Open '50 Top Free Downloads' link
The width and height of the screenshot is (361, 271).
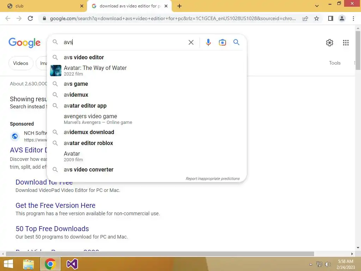52,229
